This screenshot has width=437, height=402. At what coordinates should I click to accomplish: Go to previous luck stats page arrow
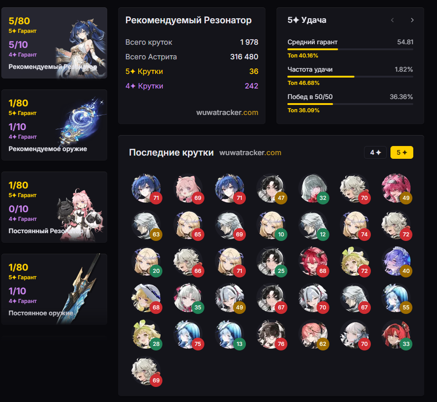pyautogui.click(x=392, y=20)
